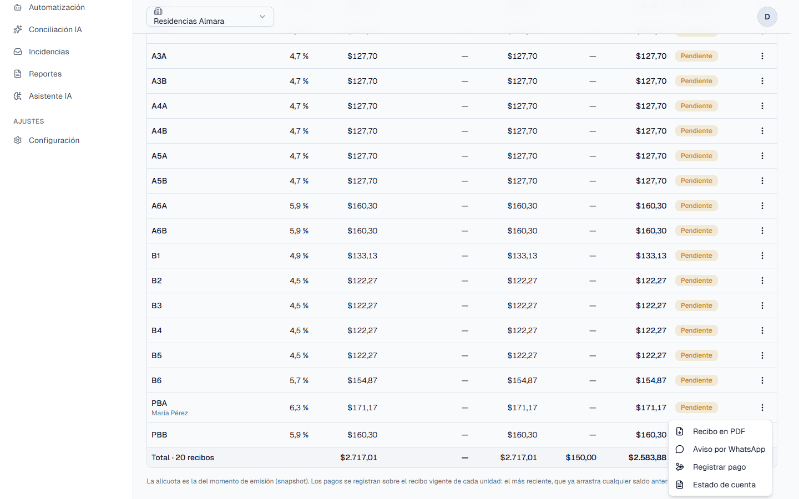Viewport: 799px width, 499px height.
Task: Click the Pendiente status badge for A4B
Action: pyautogui.click(x=696, y=131)
